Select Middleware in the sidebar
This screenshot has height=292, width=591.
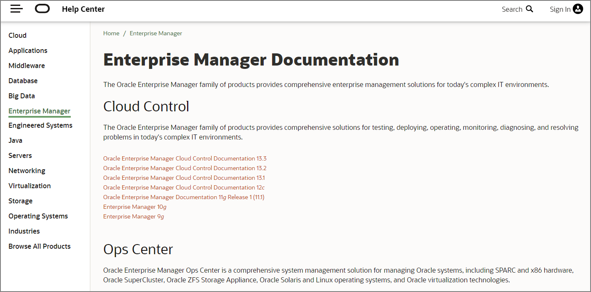click(x=27, y=66)
